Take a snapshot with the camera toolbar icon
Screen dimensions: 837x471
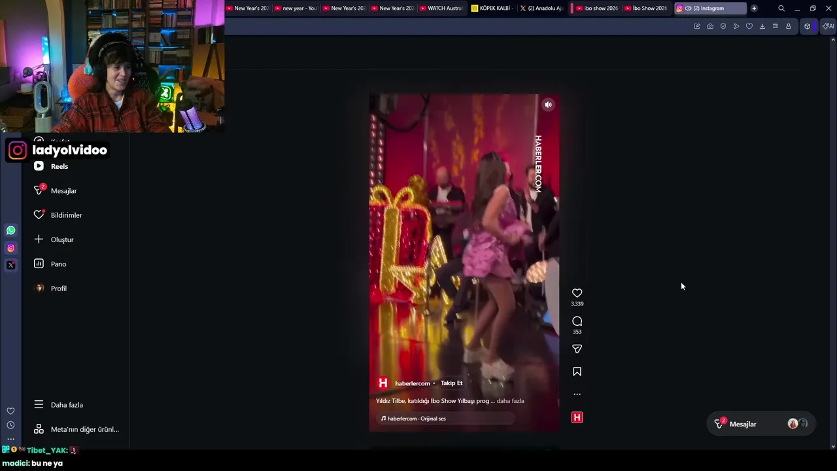coord(710,26)
